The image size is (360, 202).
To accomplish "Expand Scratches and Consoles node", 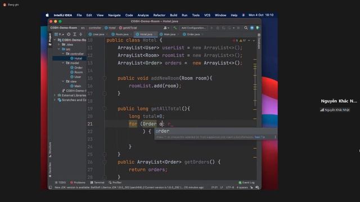I will [55, 100].
